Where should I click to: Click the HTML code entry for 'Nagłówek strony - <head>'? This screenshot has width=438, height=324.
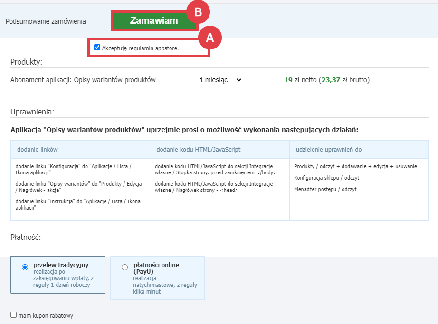[214, 187]
